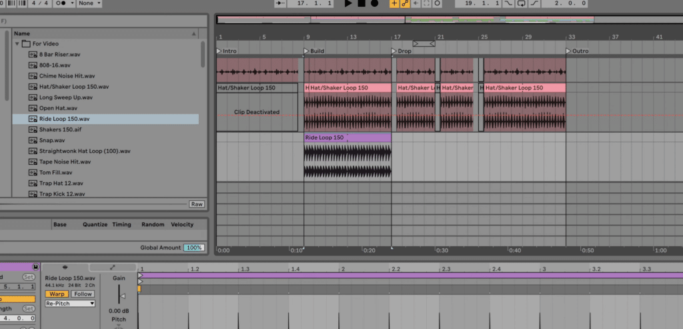The width and height of the screenshot is (683, 329).
Task: Toggle the Punch-Out switch icon
Action: [x=534, y=3]
